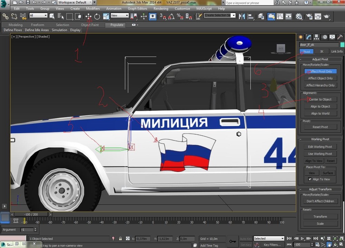Switch to the Utilities hammer panel
Screen dimensions: 345x248
pos(340,37)
